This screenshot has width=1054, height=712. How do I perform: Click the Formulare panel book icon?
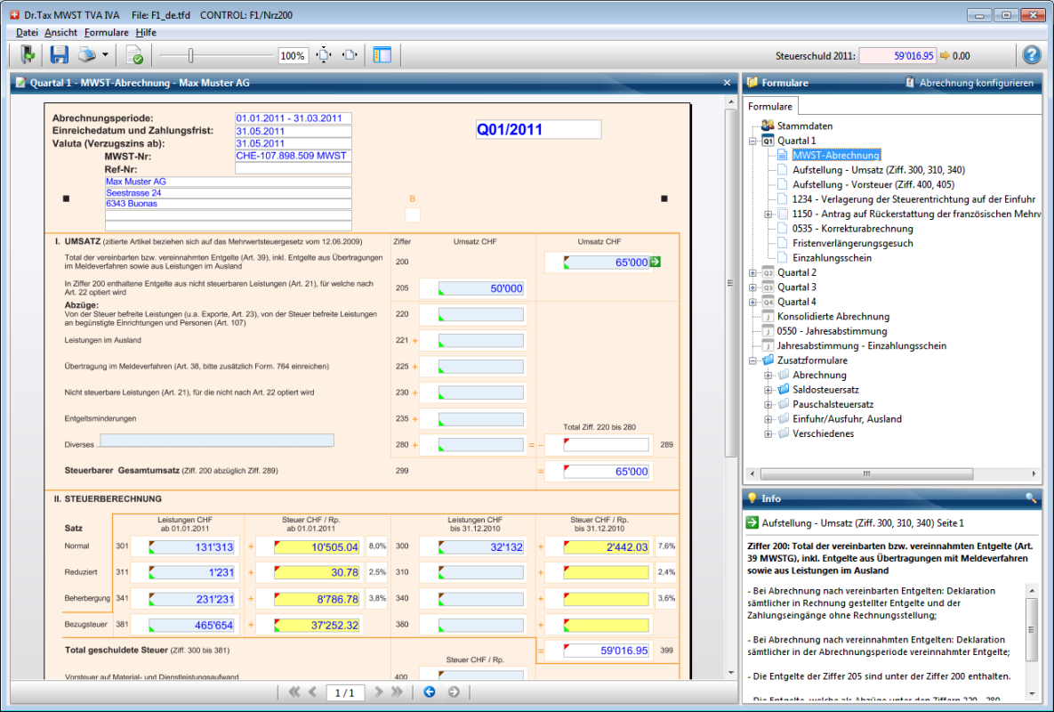[x=752, y=83]
